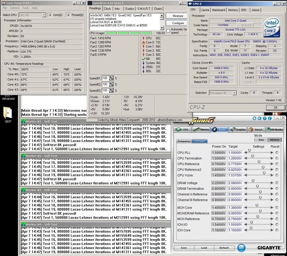Image resolution: width=287 pixels, height=256 pixels.
Task: Click the left arrow to lower MCH Reference voltage
Action: coord(245,219)
